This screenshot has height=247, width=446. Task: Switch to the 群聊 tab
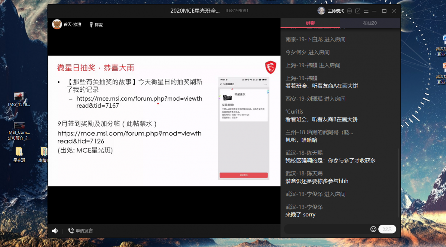(x=310, y=23)
